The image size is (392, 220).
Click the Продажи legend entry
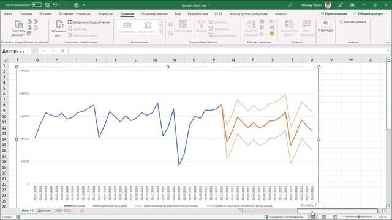coord(75,206)
